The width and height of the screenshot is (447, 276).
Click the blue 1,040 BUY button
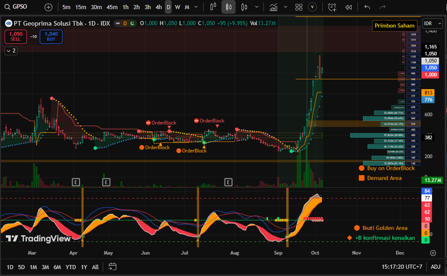51,37
